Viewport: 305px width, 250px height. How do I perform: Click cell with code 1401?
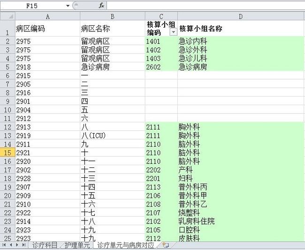161,41
